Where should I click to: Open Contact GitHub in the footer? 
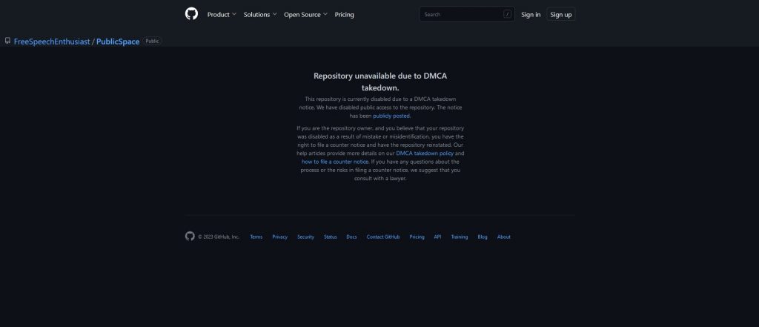[x=383, y=237]
